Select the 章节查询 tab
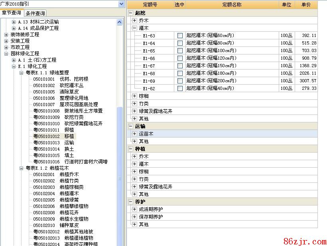The image size is (327, 246). click(x=12, y=13)
